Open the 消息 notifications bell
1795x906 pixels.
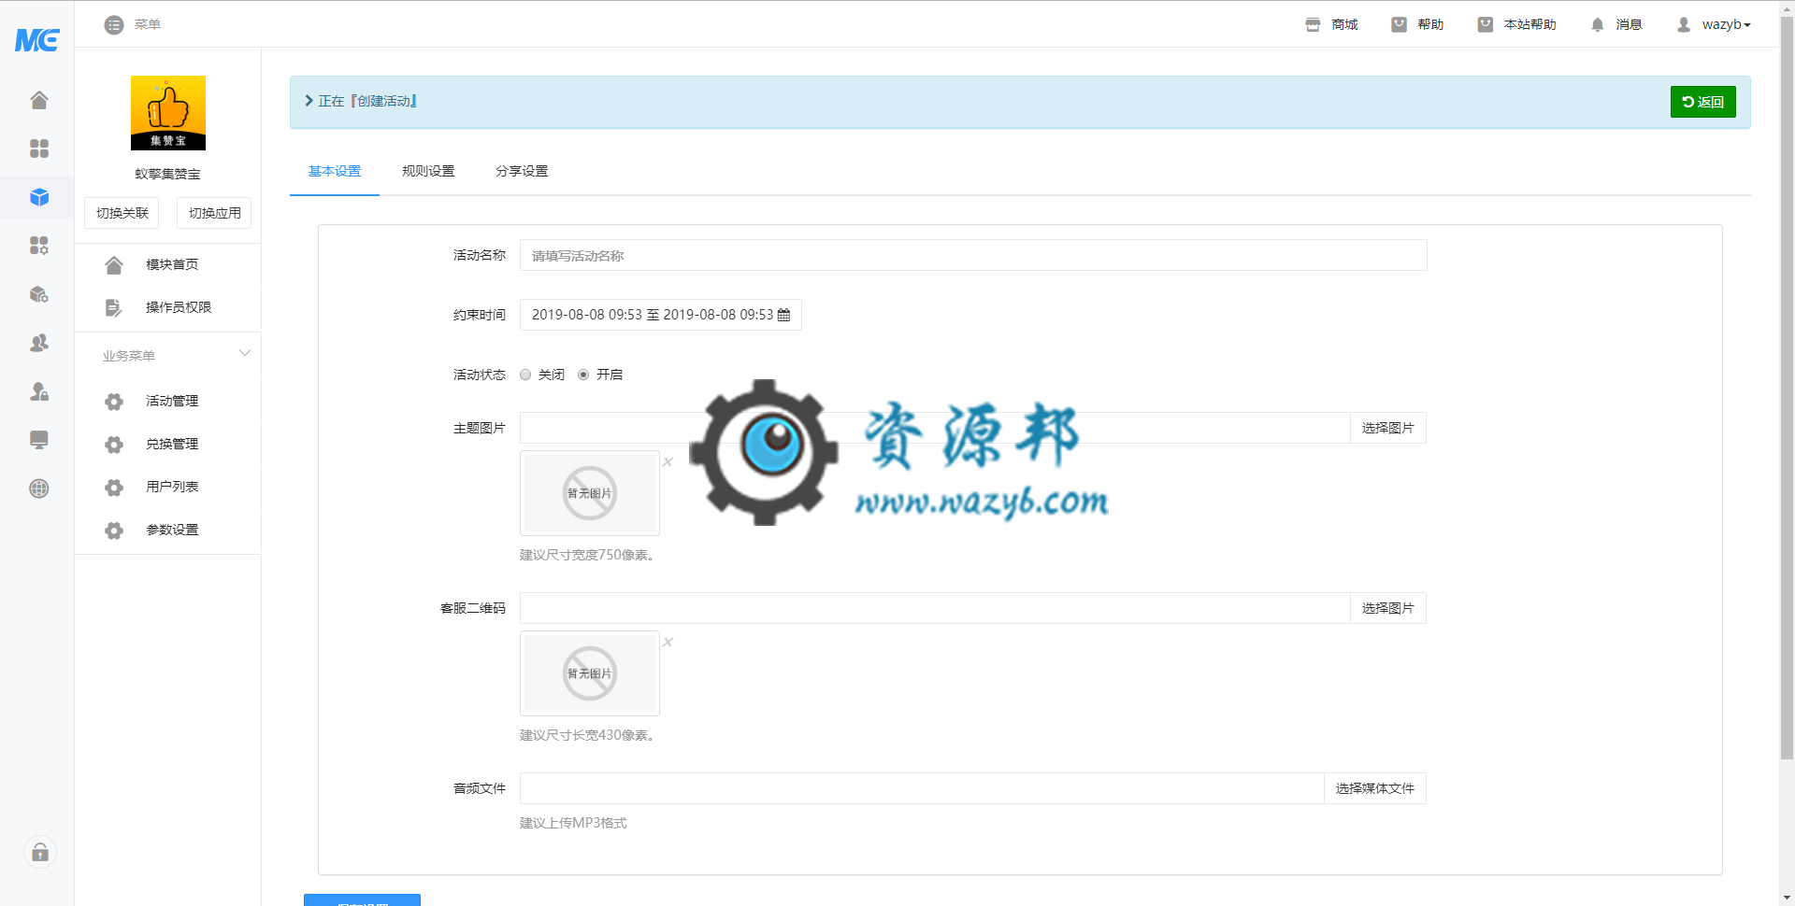[x=1616, y=24]
